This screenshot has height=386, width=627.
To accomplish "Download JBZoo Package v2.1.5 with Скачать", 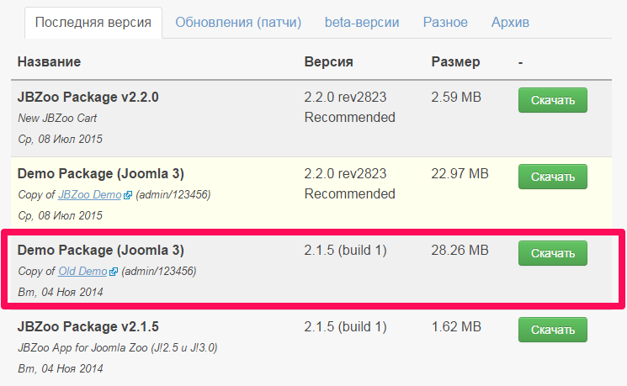I will 553,330.
